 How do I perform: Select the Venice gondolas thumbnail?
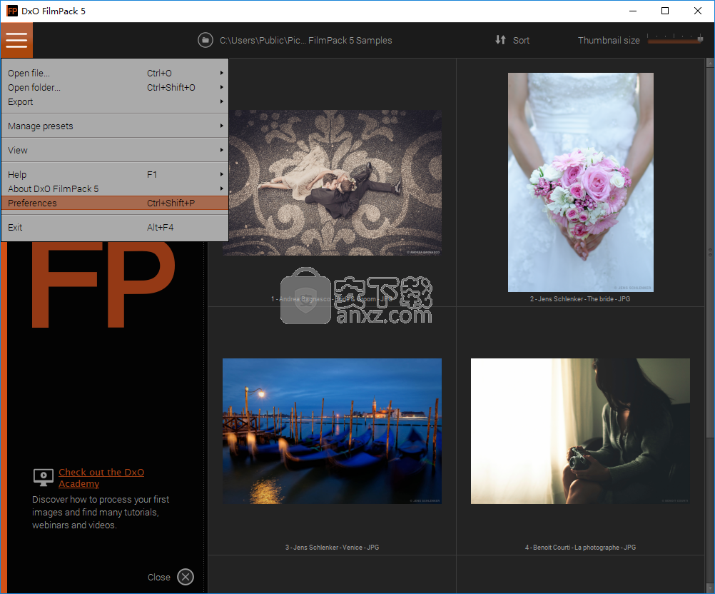(332, 431)
